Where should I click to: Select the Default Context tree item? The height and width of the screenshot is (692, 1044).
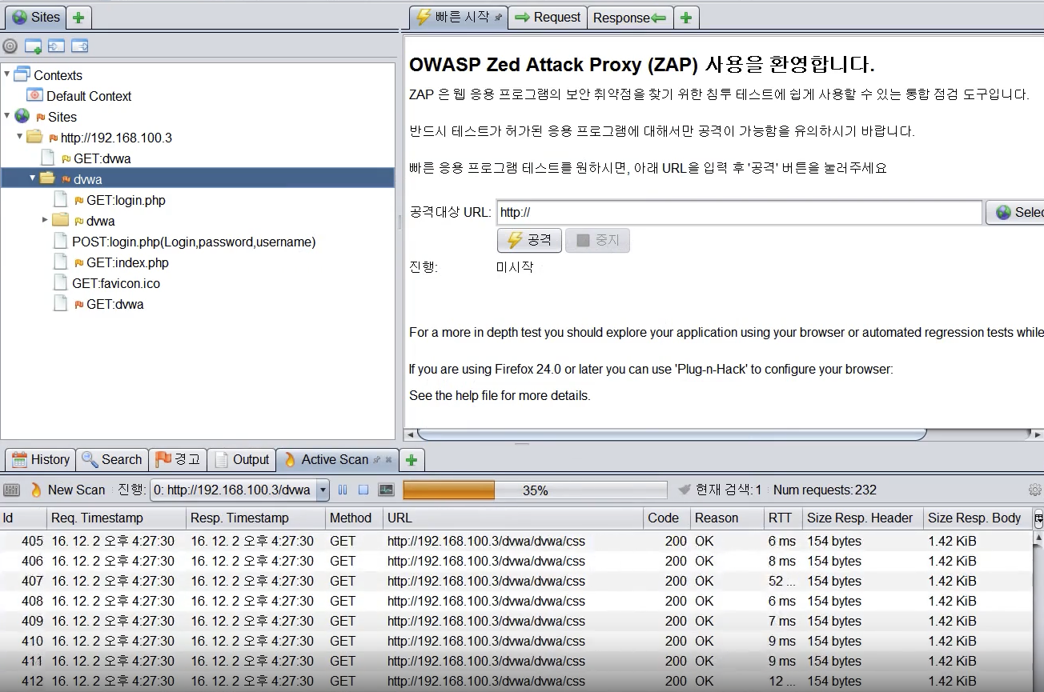89,96
